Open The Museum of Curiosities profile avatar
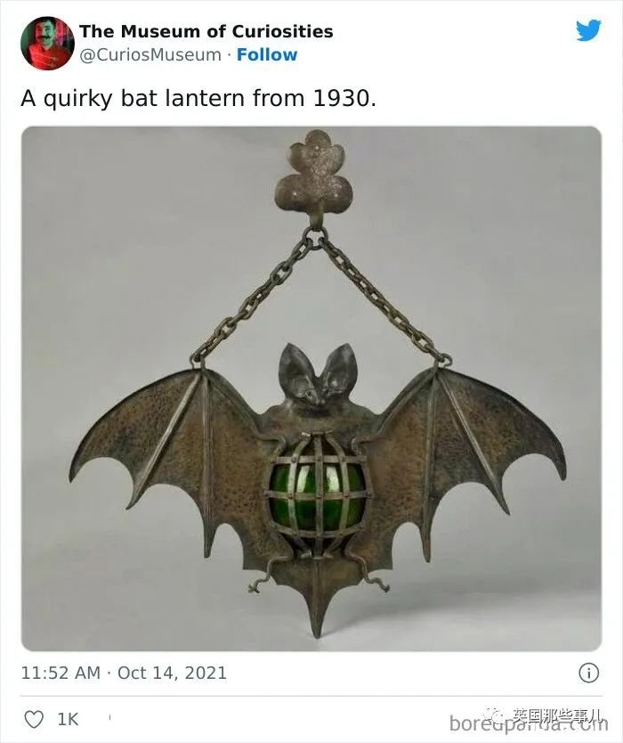This screenshot has height=743, width=623. click(48, 43)
